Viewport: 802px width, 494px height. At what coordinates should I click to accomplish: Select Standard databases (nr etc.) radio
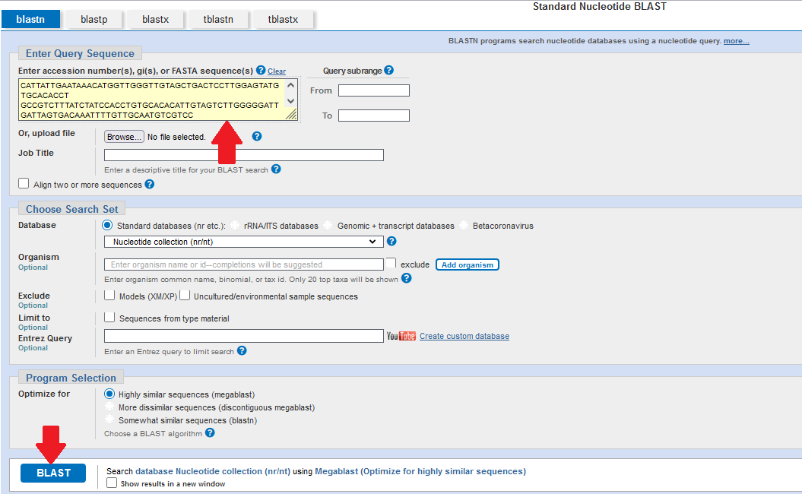tap(107, 225)
